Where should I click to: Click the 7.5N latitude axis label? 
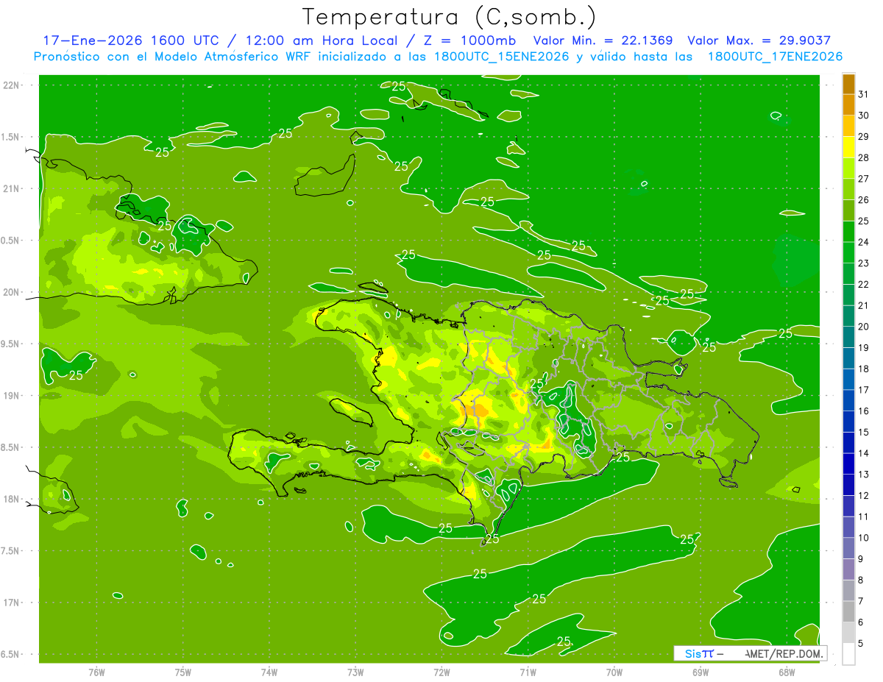pos(10,551)
